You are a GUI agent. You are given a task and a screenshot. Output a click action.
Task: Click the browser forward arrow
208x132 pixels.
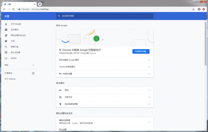(x=9, y=9)
